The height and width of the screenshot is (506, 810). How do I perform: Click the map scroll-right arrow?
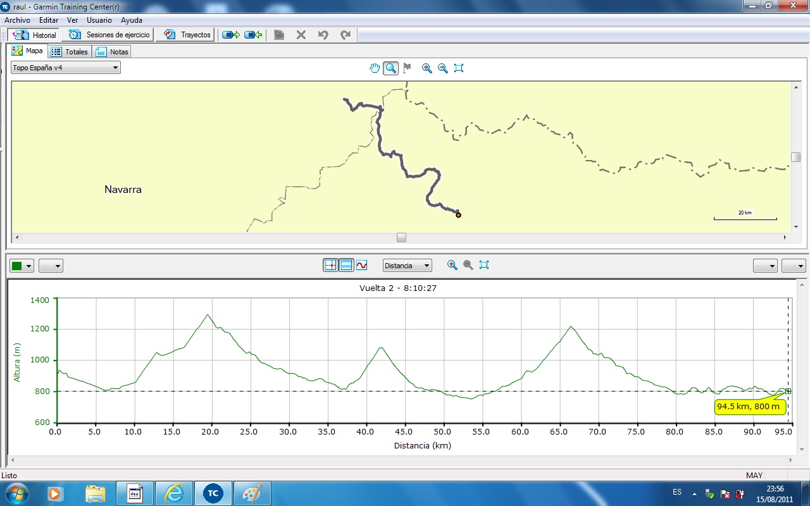click(x=786, y=238)
